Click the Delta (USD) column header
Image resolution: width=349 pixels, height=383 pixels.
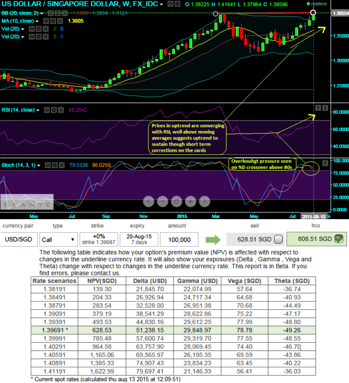(x=149, y=281)
